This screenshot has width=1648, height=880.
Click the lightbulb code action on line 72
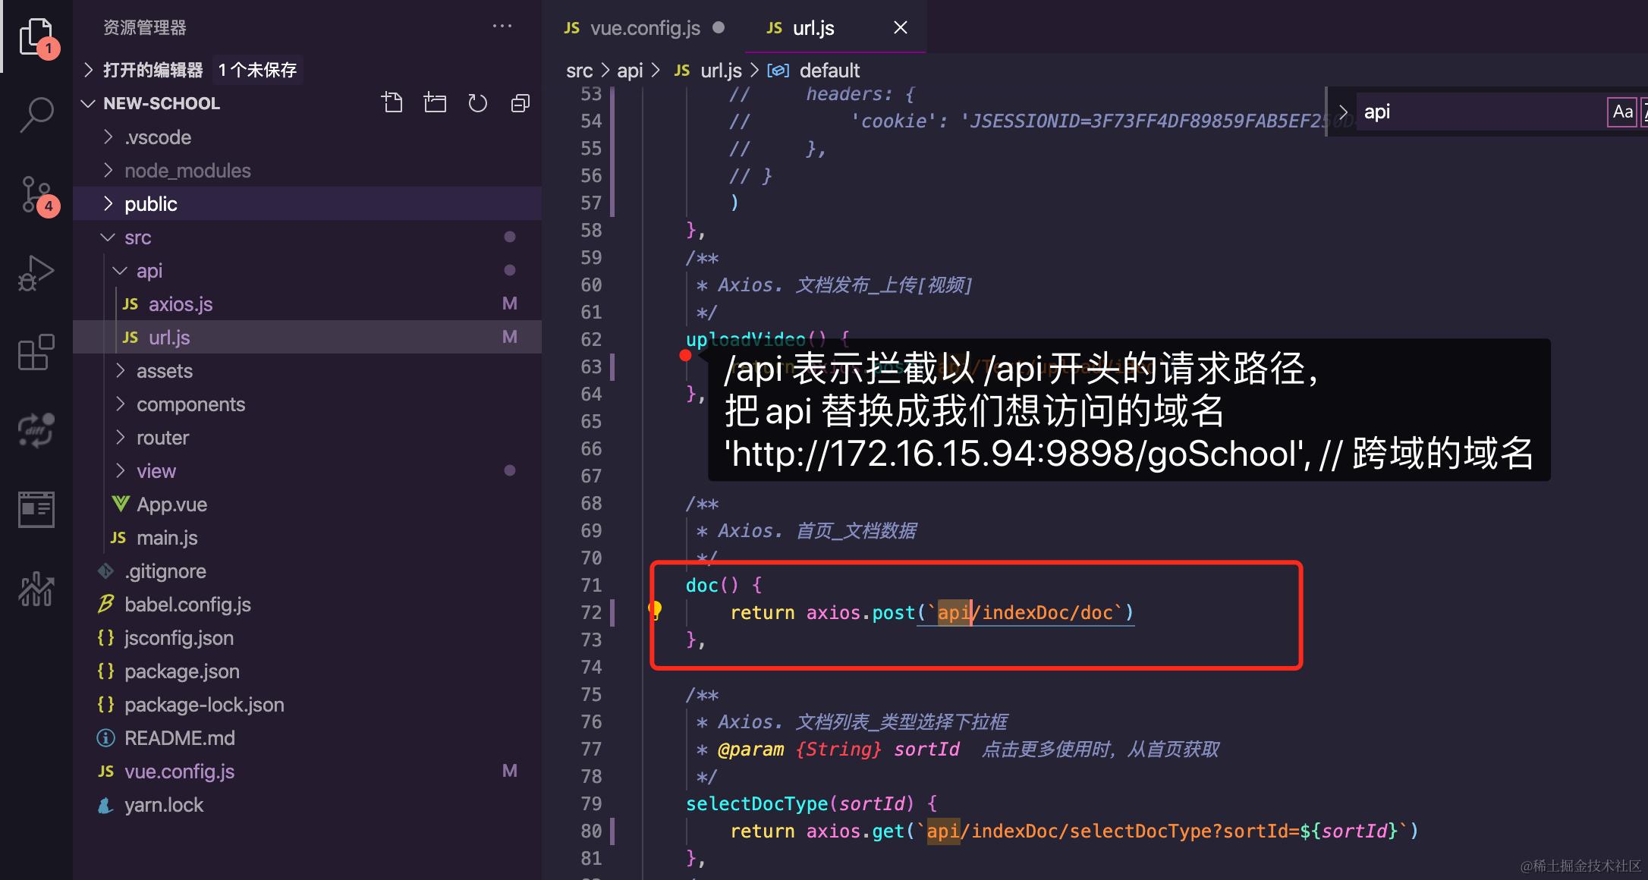tap(655, 610)
